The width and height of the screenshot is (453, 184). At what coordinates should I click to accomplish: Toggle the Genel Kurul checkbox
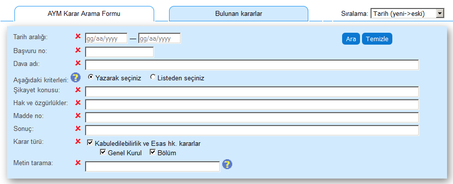[x=103, y=152]
